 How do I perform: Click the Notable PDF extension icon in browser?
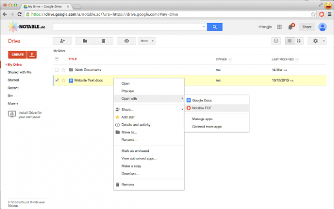pyautogui.click(x=322, y=14)
